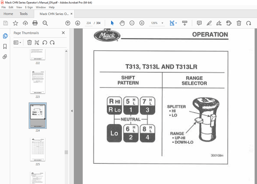Image resolution: width=257 pixels, height=184 pixels.
Task: Open Page Thumbnails panel sidebar icon
Action: click(5, 36)
